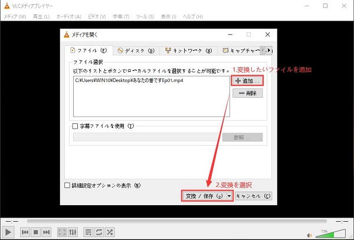Toggle fullscreen mode icon
The image size is (354, 240).
coord(62,232)
